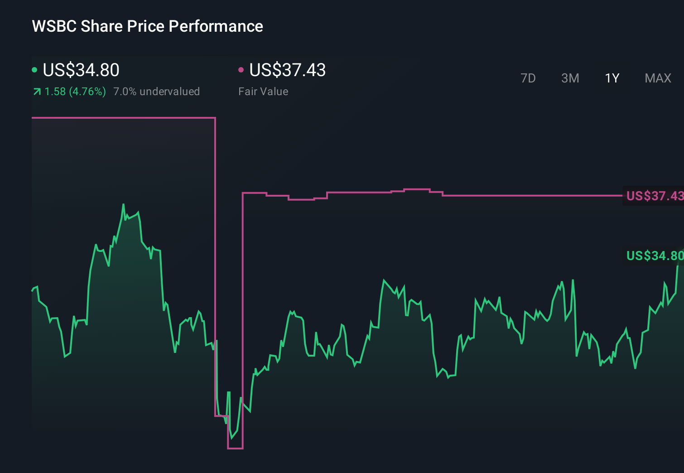This screenshot has height=473, width=684.
Task: Open the 1Y view
Action: coord(612,78)
